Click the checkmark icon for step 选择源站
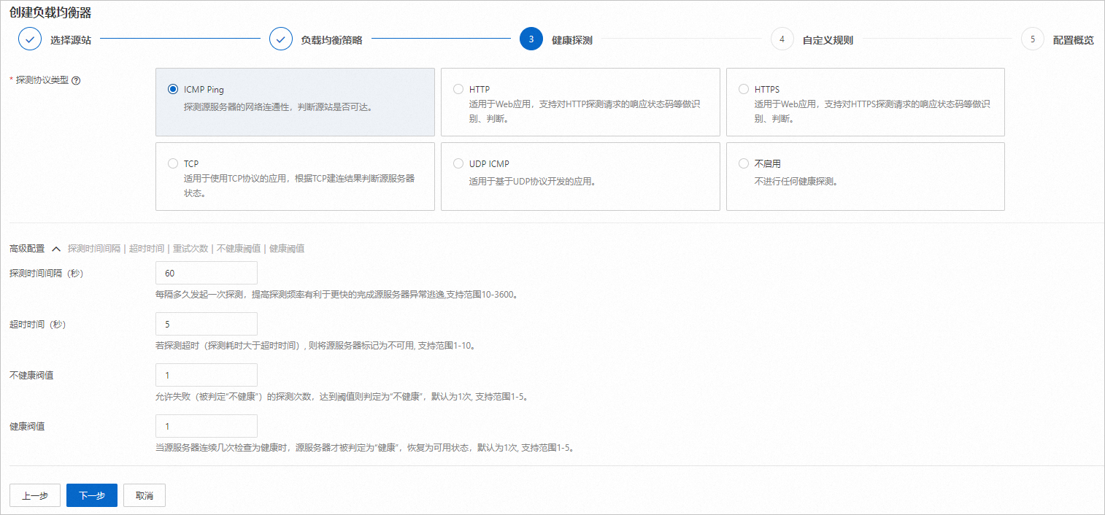This screenshot has height=515, width=1105. tap(30, 39)
